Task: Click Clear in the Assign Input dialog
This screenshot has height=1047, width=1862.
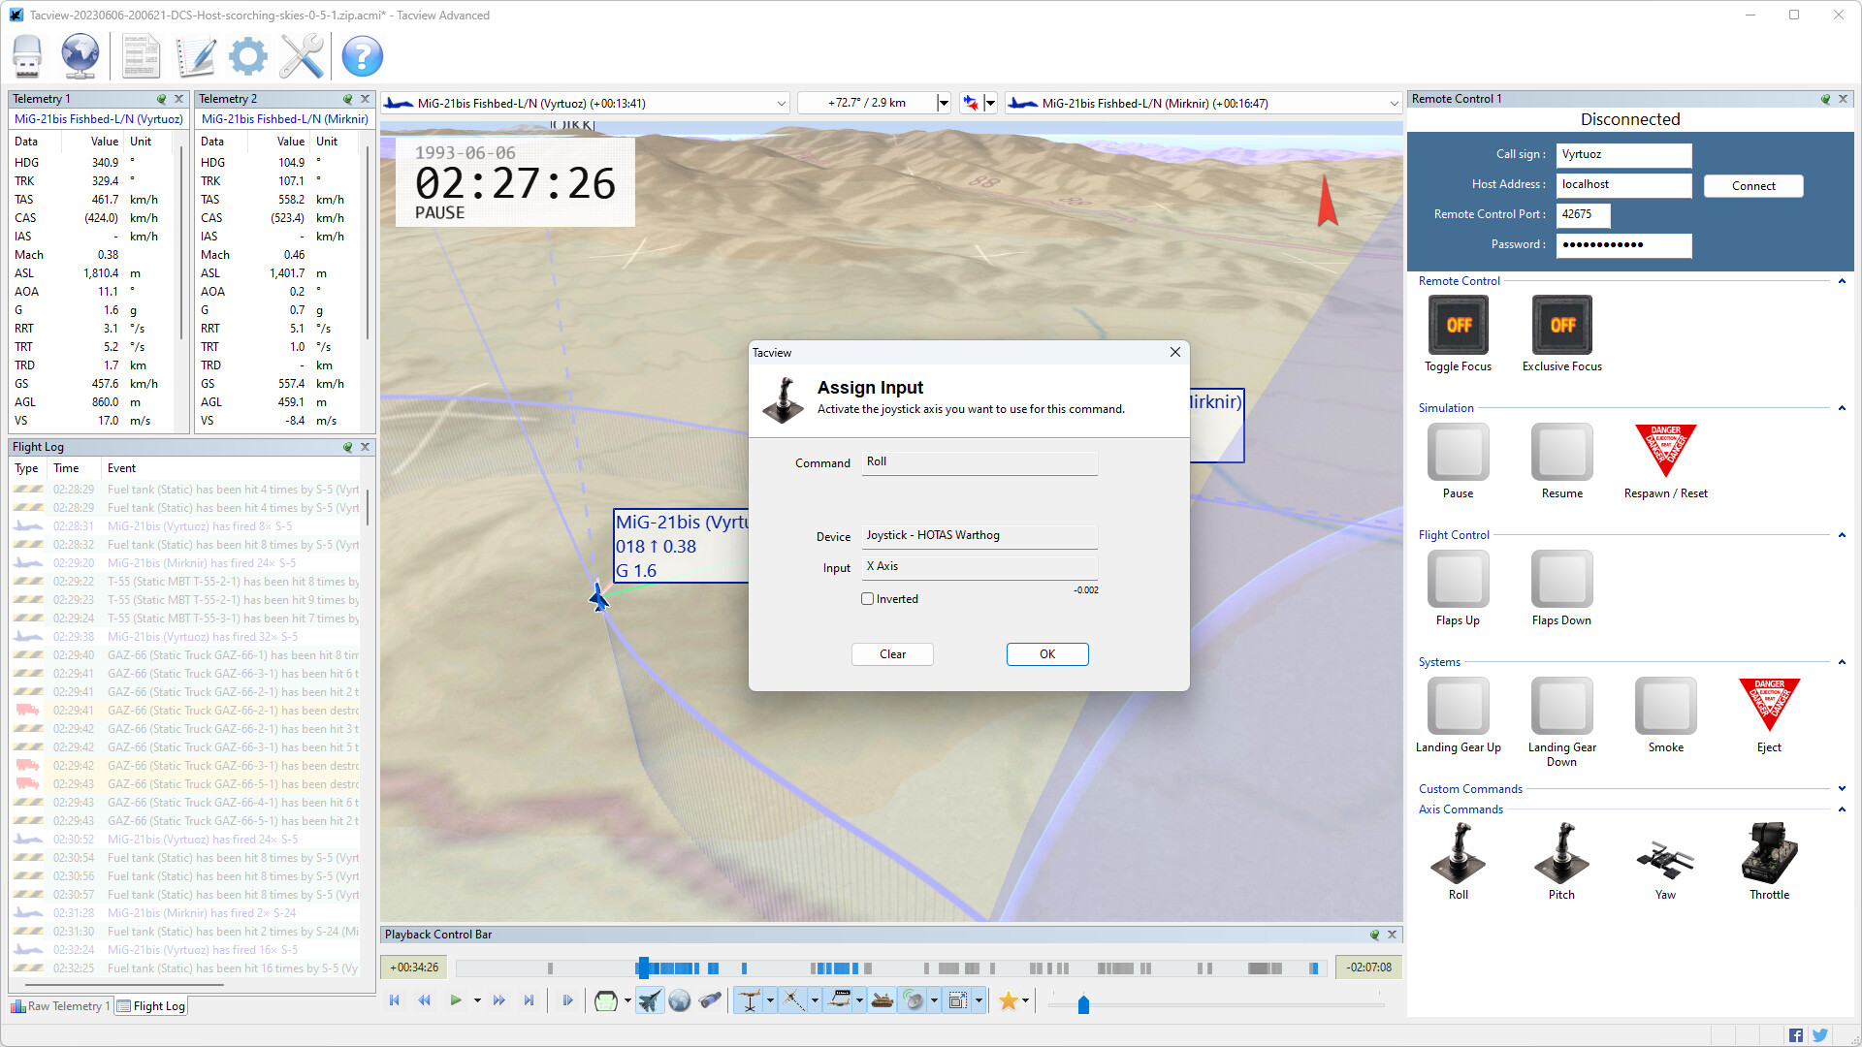Action: point(891,653)
